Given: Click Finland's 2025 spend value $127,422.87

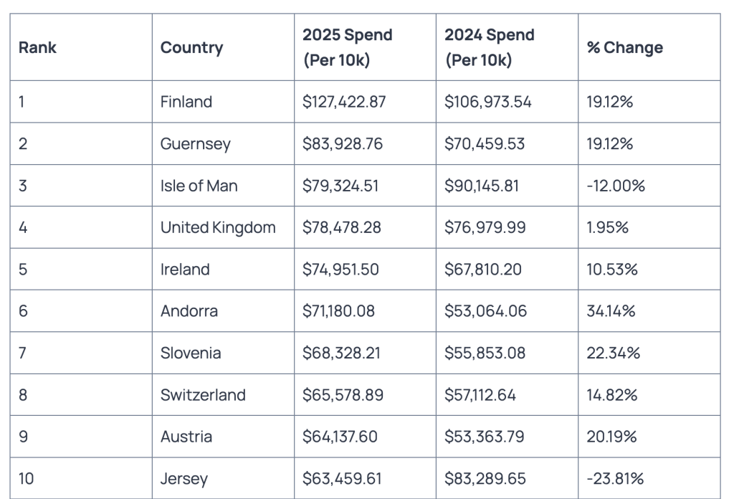Looking at the screenshot, I should 344,102.
